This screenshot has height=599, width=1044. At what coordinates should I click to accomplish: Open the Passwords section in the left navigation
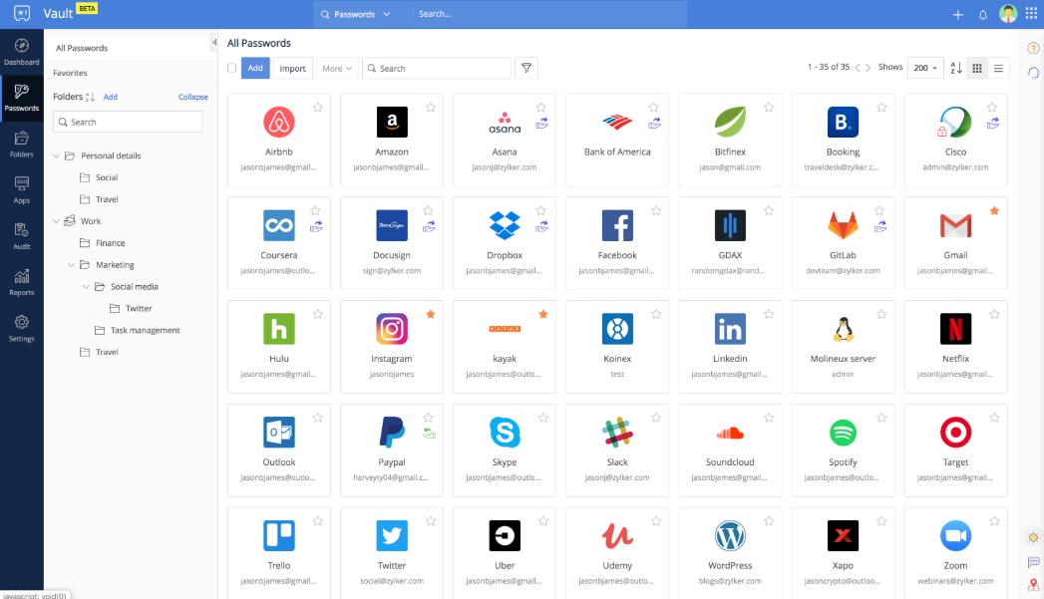click(x=21, y=96)
